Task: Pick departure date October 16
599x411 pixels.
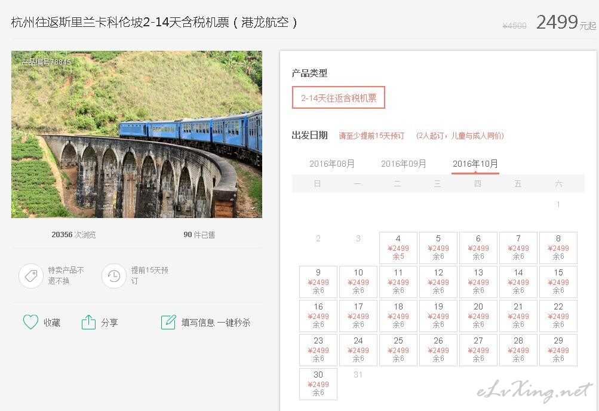Action: tap(318, 315)
